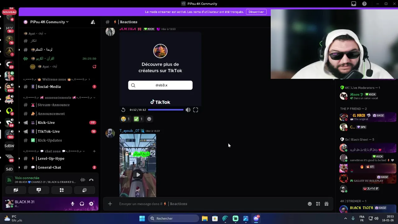Show hidden system tray icons chevron
This screenshot has height=224, width=398.
point(345,218)
